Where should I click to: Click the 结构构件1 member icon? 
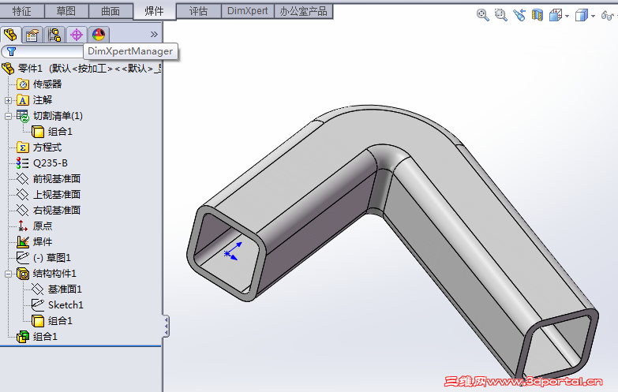(x=23, y=274)
